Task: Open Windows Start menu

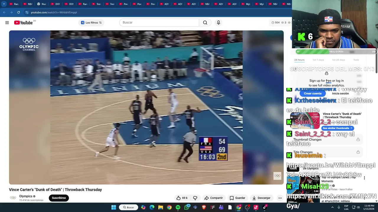Action: [114, 207]
